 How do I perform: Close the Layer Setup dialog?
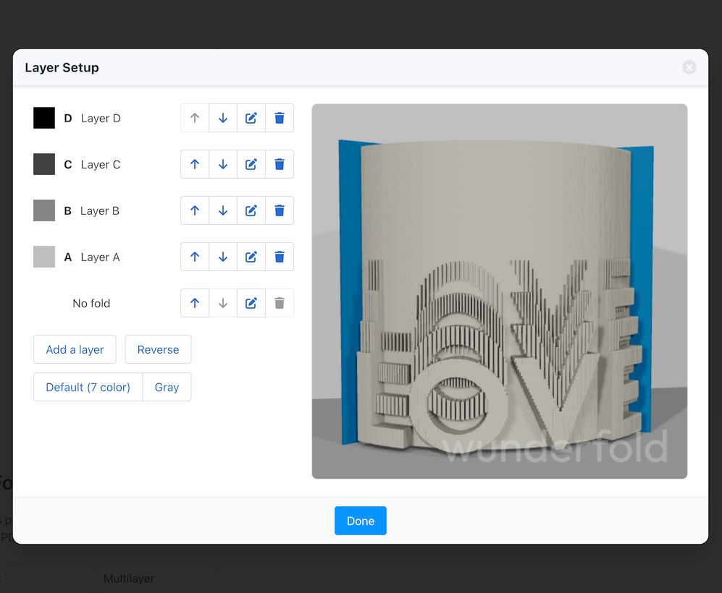689,67
